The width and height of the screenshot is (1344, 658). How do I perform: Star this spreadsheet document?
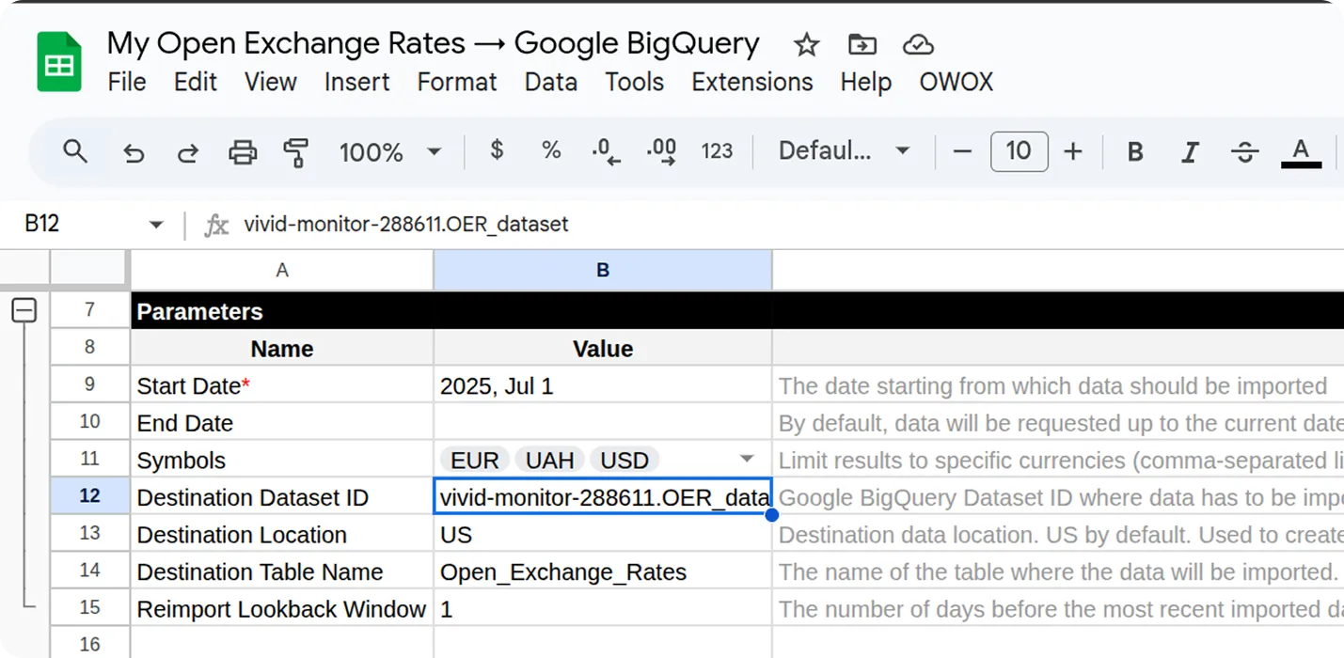806,44
